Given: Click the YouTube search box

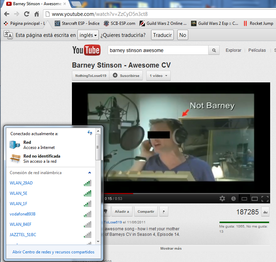Looking at the screenshot, I should (x=158, y=50).
